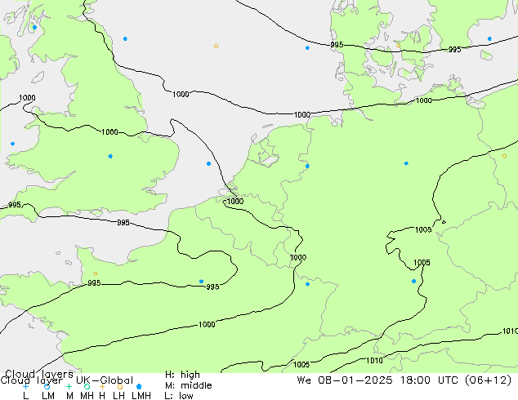Select the blue marker in central England
This screenshot has height=400, width=518.
click(x=110, y=156)
